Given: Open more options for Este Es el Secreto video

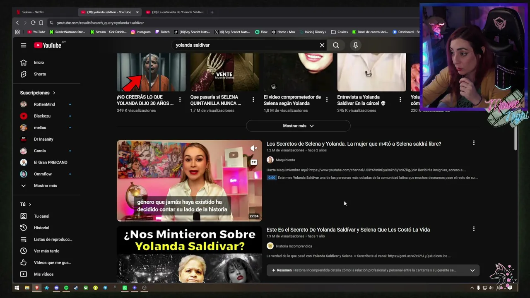Looking at the screenshot, I should coord(474,229).
